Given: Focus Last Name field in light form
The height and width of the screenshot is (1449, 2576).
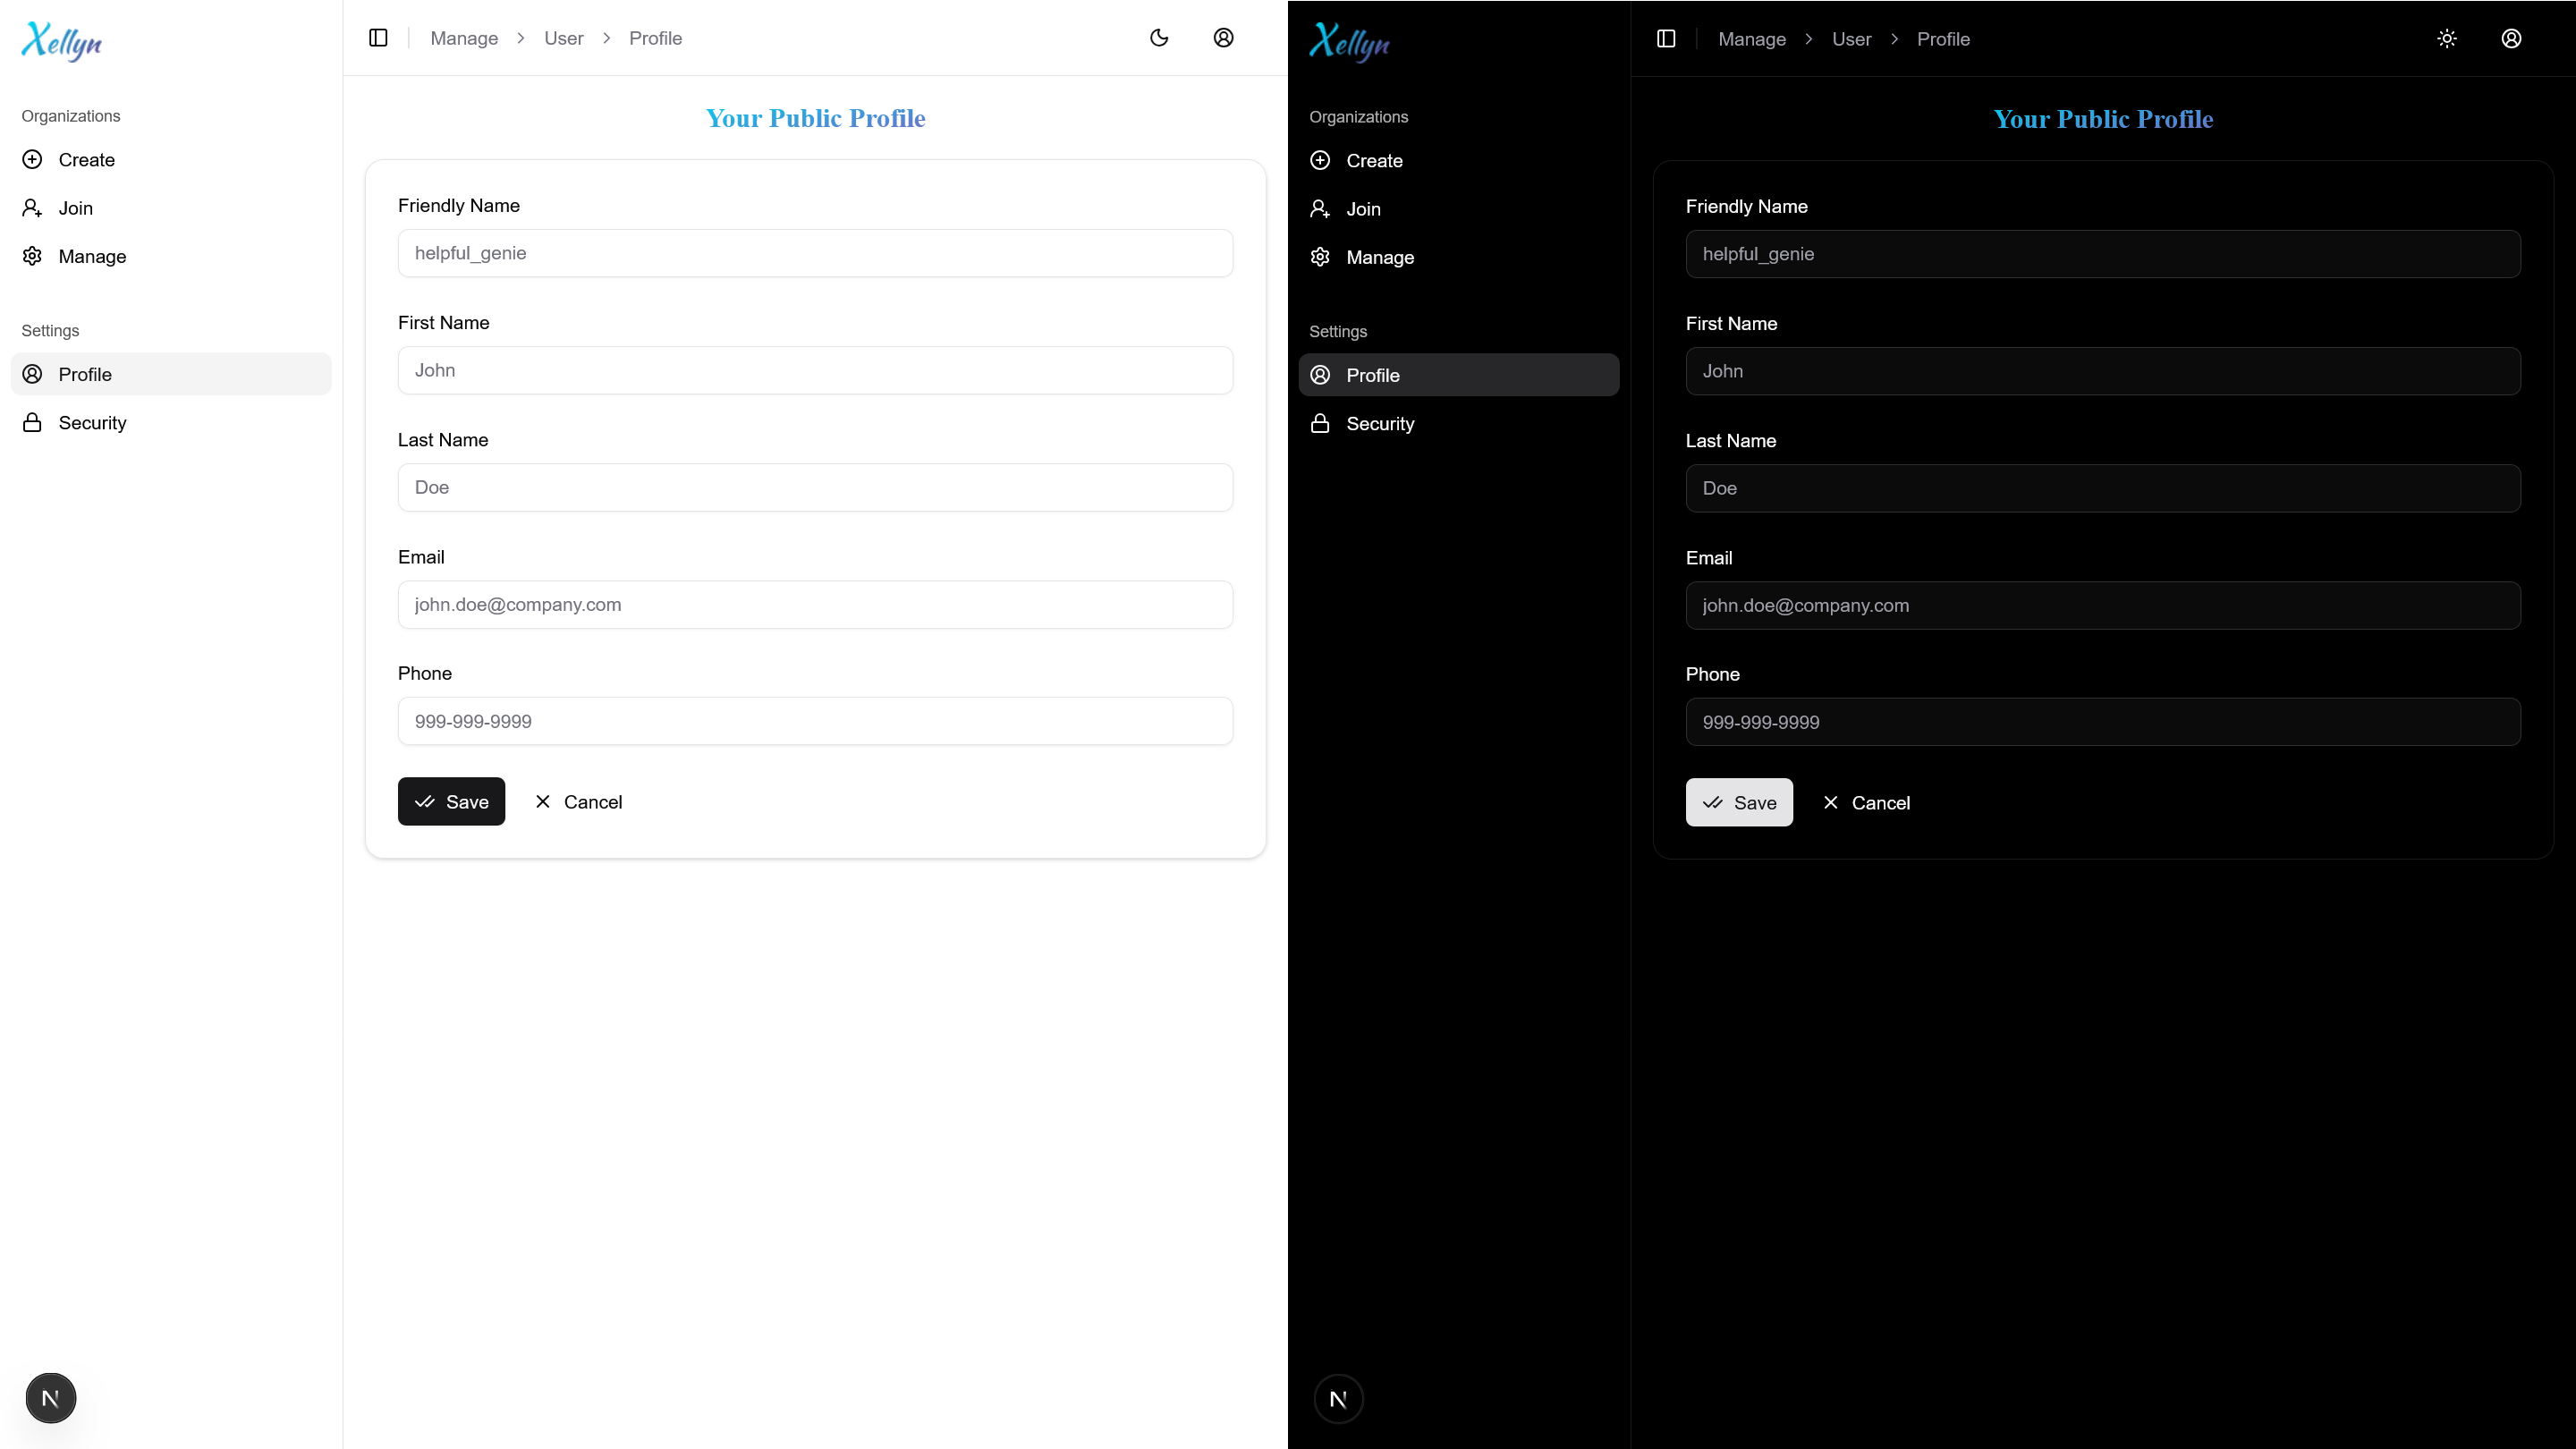Looking at the screenshot, I should coord(816,487).
